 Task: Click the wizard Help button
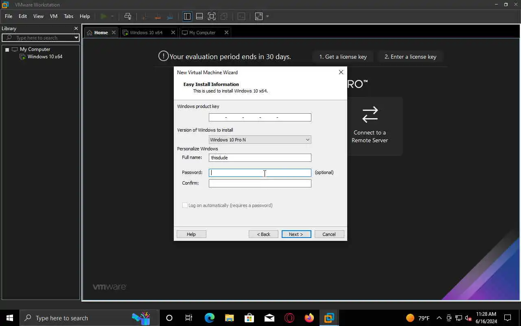(191, 234)
